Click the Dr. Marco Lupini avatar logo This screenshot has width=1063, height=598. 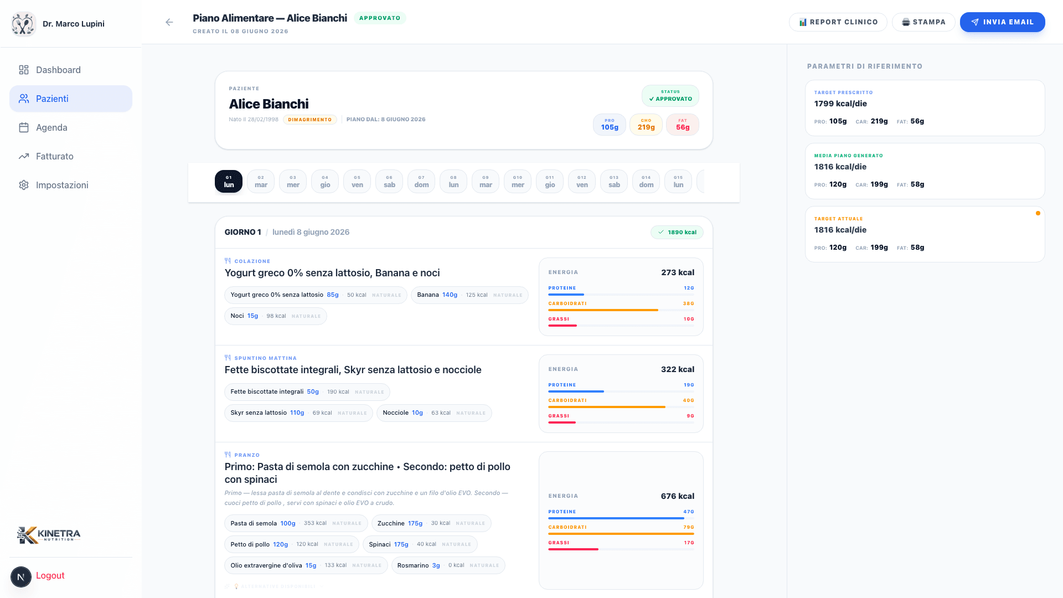pyautogui.click(x=23, y=24)
